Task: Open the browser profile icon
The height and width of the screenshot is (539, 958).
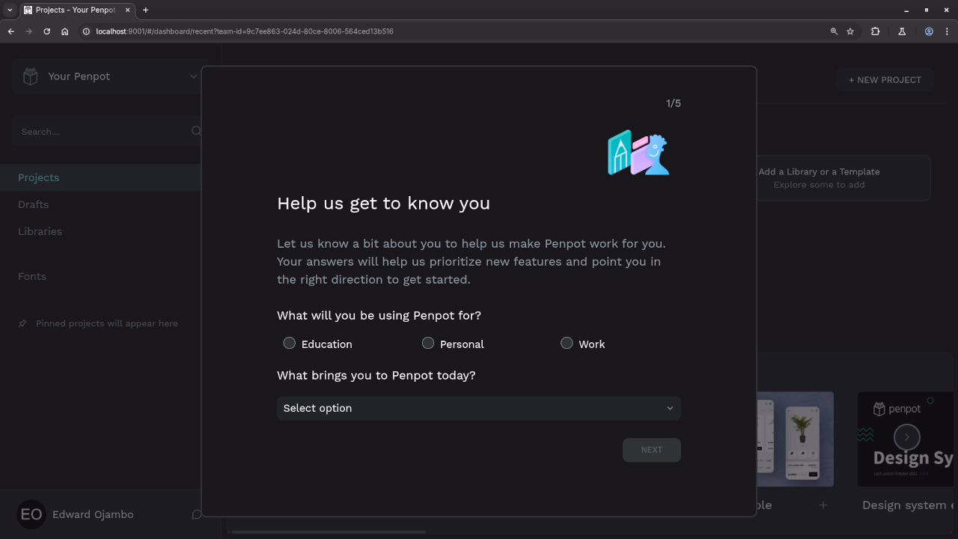Action: click(x=929, y=31)
